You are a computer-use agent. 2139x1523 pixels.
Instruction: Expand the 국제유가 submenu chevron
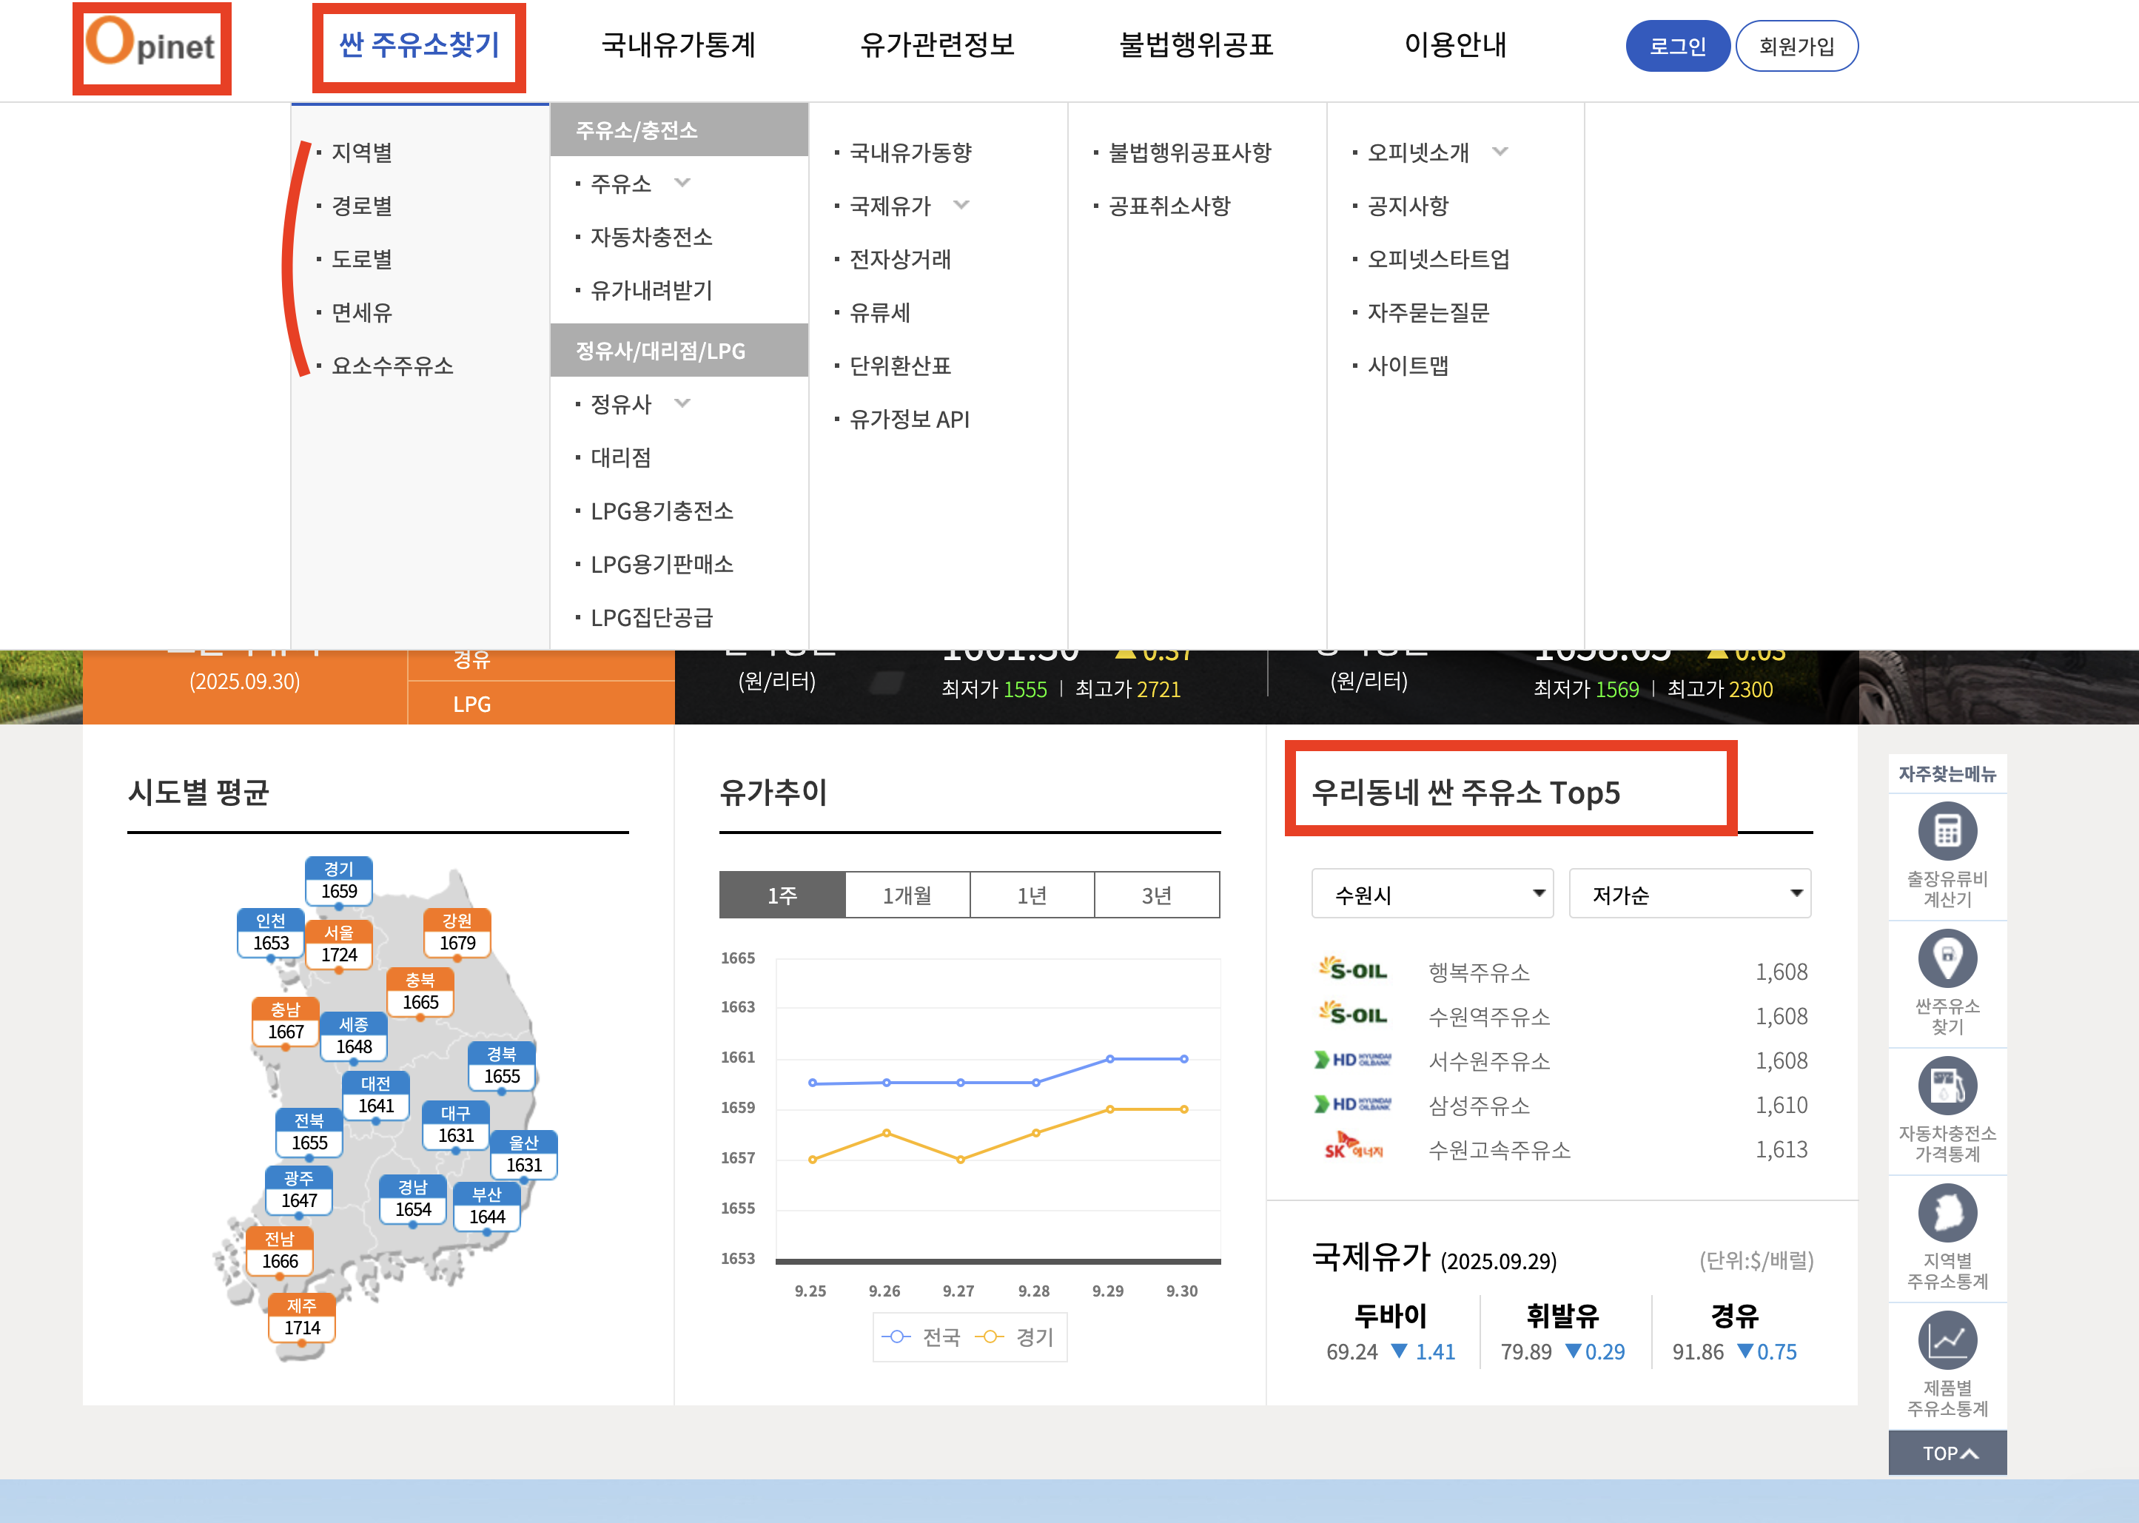(961, 204)
